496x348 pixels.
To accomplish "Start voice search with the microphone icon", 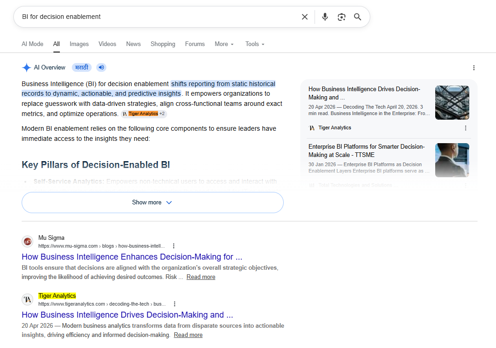I will [325, 17].
